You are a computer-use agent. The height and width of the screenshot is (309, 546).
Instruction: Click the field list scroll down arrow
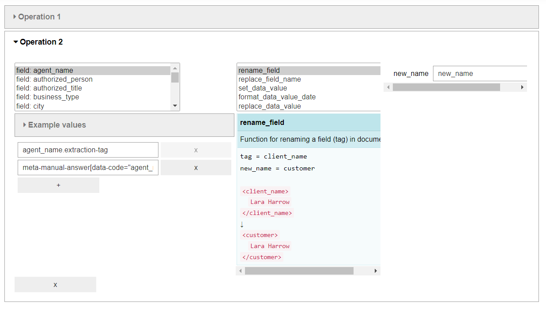pyautogui.click(x=175, y=106)
